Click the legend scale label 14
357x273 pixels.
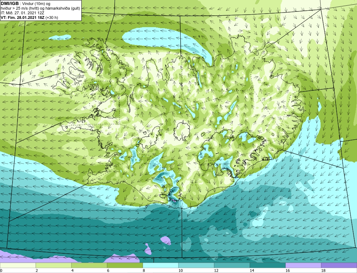[252, 270]
